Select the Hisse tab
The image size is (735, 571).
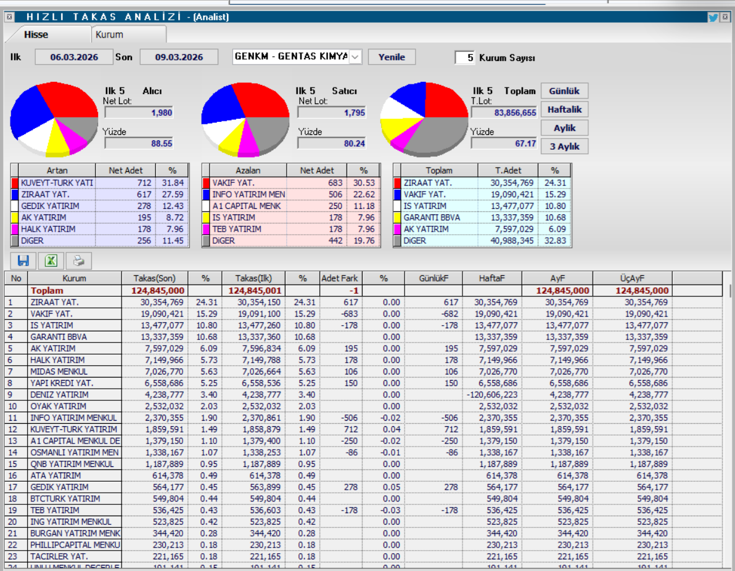36,34
